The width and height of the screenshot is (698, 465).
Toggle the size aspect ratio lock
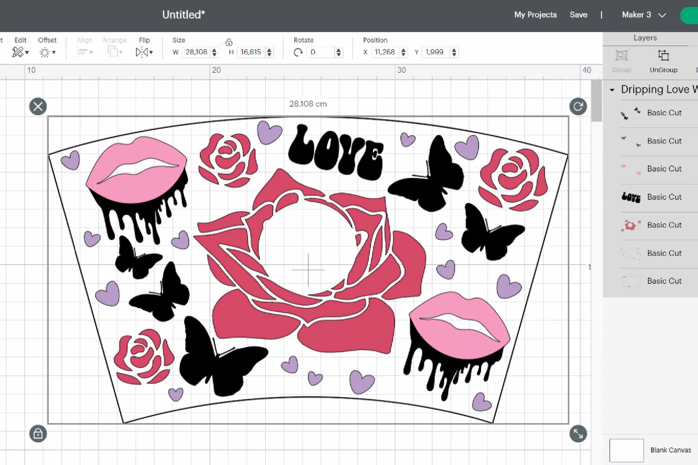tap(229, 42)
